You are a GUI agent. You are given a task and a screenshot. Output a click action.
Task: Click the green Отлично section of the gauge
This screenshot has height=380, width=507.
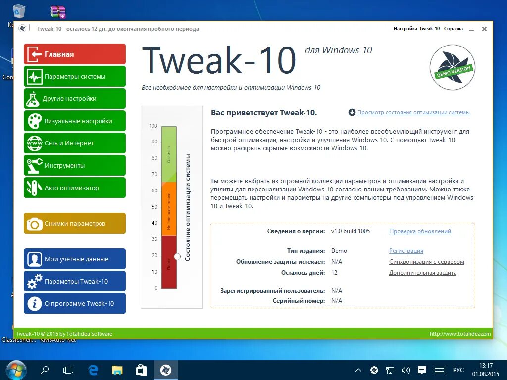(169, 154)
